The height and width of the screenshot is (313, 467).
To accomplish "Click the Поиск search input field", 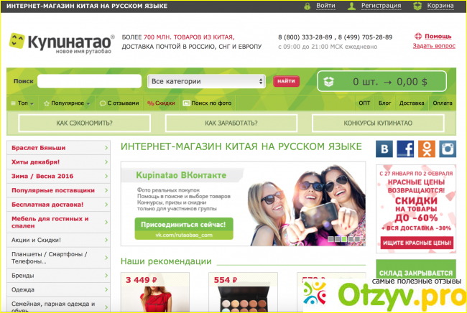I will coord(88,81).
